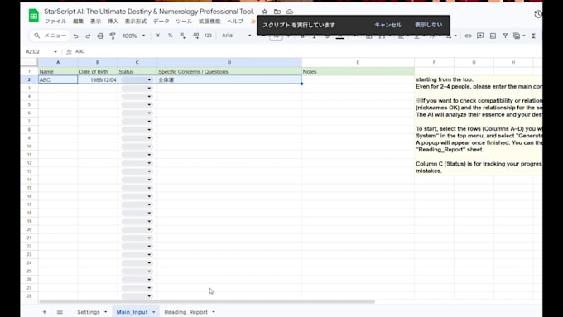Open the ファイル menu
563x317 pixels.
55,22
